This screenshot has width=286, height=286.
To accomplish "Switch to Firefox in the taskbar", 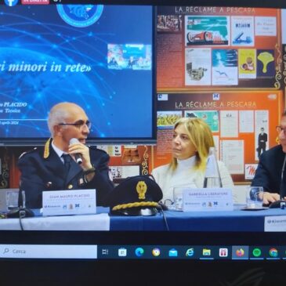I will (x=240, y=252).
